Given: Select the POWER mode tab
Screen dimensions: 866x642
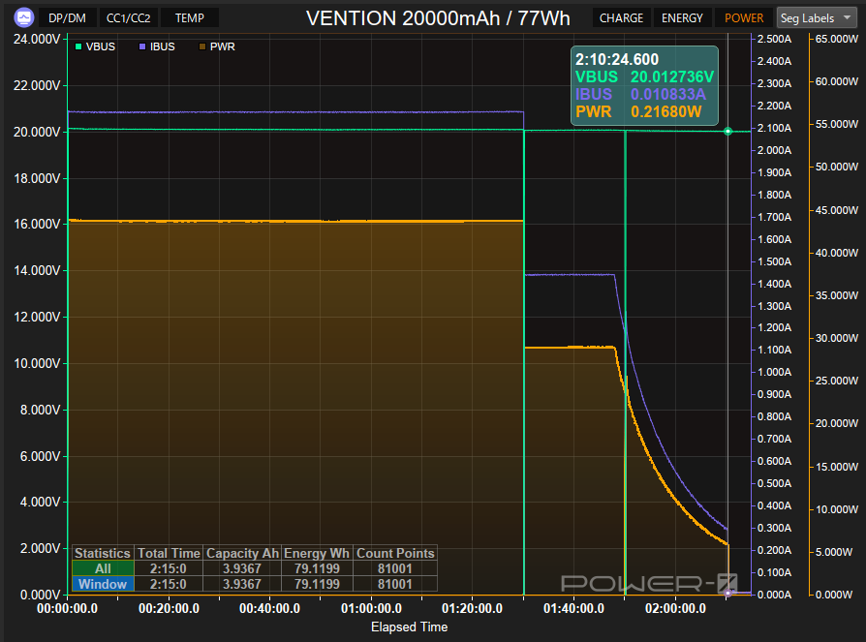Looking at the screenshot, I should (744, 17).
